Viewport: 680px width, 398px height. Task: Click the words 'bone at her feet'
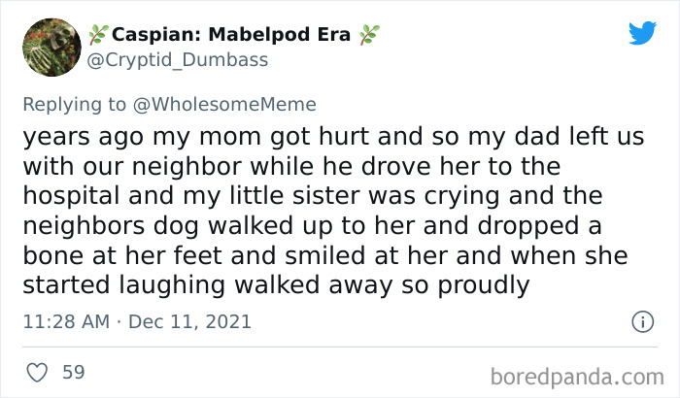[x=122, y=256]
